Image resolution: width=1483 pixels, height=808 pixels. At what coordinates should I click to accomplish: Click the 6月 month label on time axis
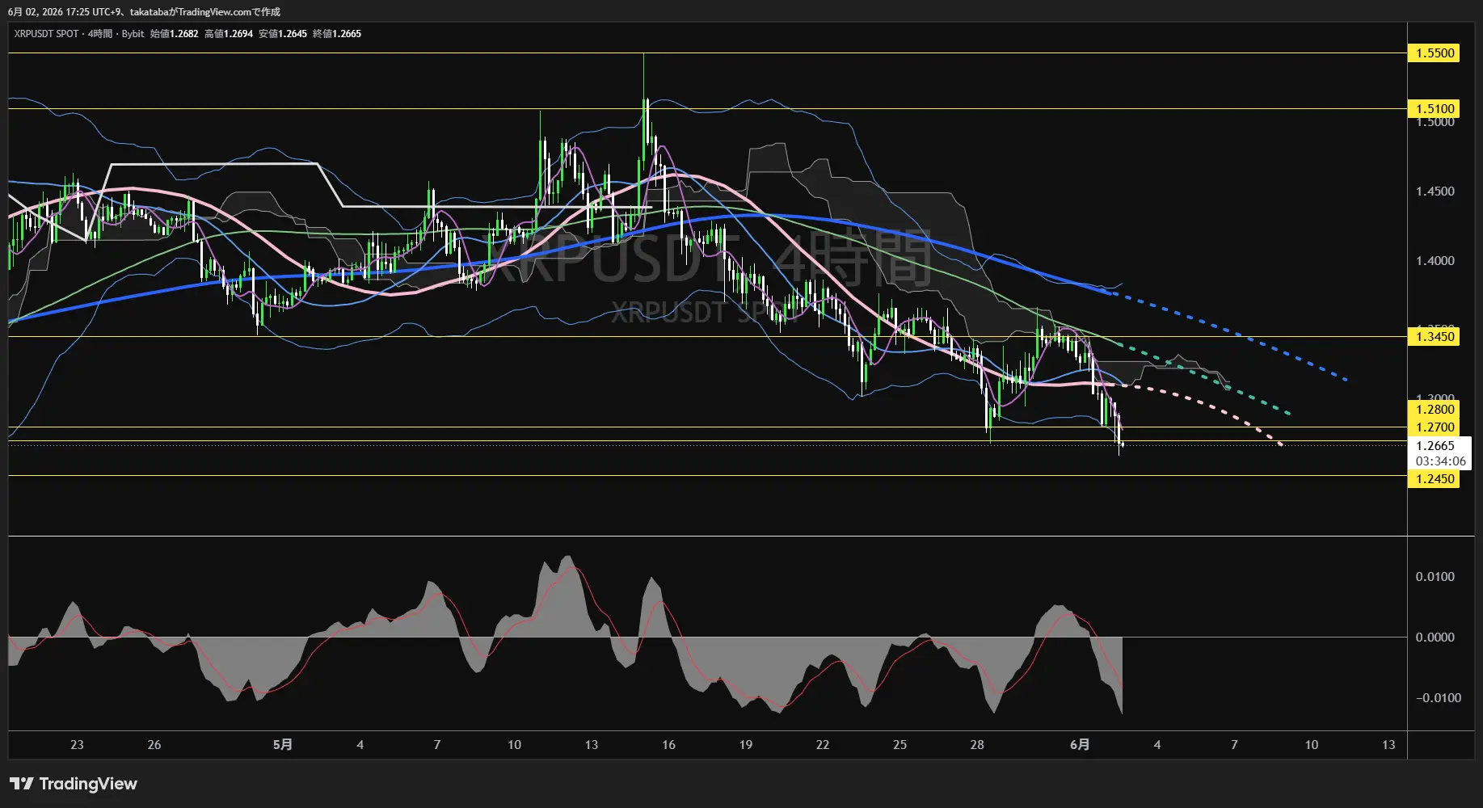[1080, 745]
